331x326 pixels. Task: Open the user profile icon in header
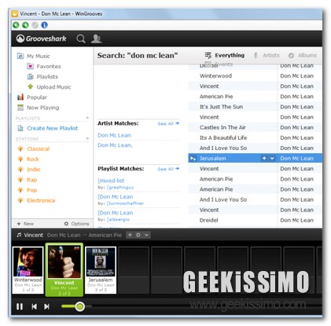97,38
